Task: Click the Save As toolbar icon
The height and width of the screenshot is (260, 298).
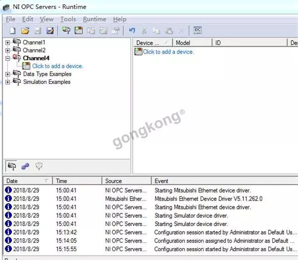Action: (50, 31)
